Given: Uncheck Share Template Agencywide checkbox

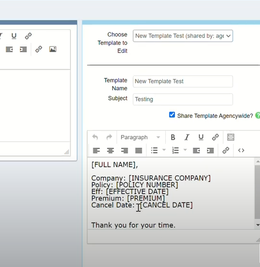Looking at the screenshot, I should click(x=172, y=115).
